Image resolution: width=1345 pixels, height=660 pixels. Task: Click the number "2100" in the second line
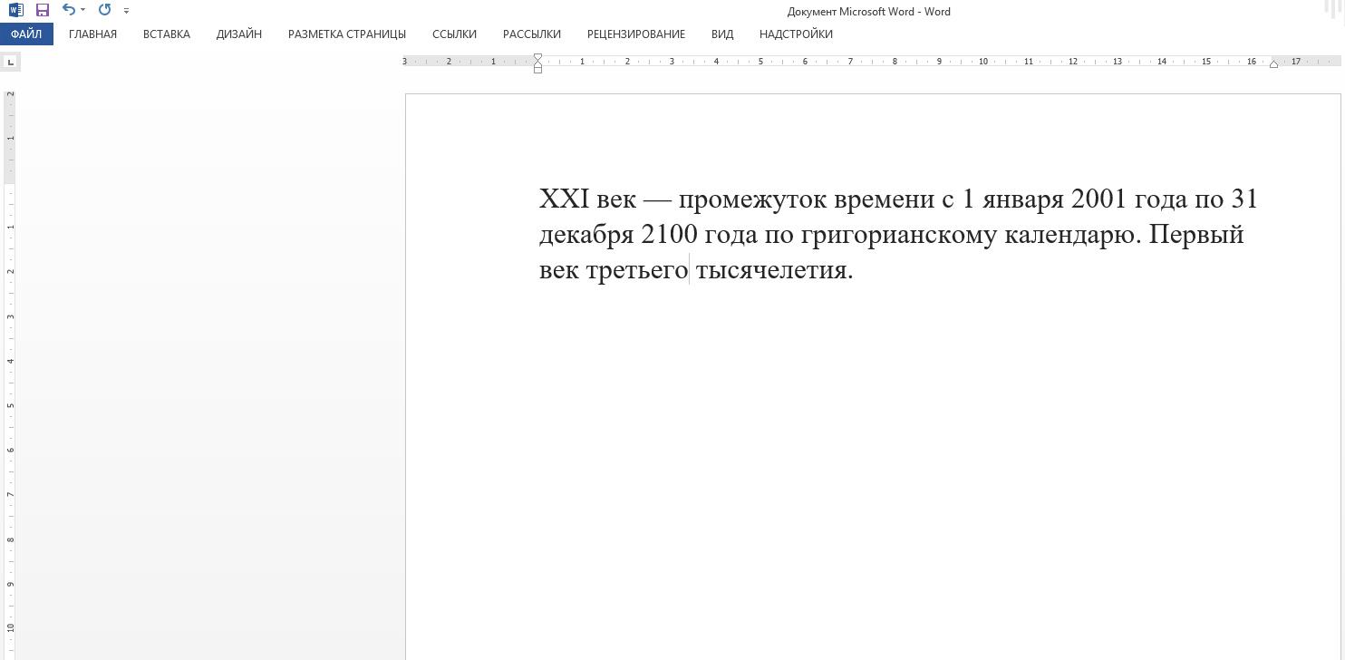tap(670, 234)
